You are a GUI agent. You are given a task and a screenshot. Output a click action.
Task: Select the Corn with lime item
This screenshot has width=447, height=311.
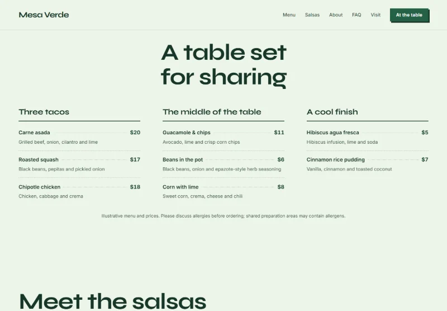(x=223, y=191)
